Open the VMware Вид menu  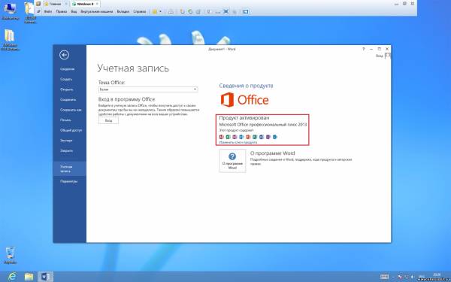pos(74,11)
